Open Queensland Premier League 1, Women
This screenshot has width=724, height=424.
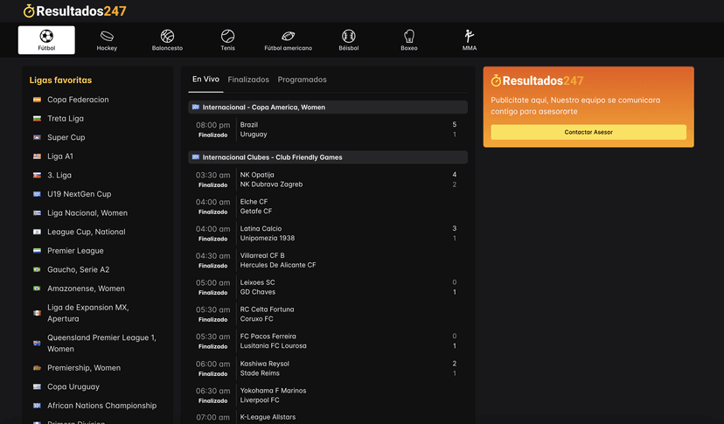point(101,344)
